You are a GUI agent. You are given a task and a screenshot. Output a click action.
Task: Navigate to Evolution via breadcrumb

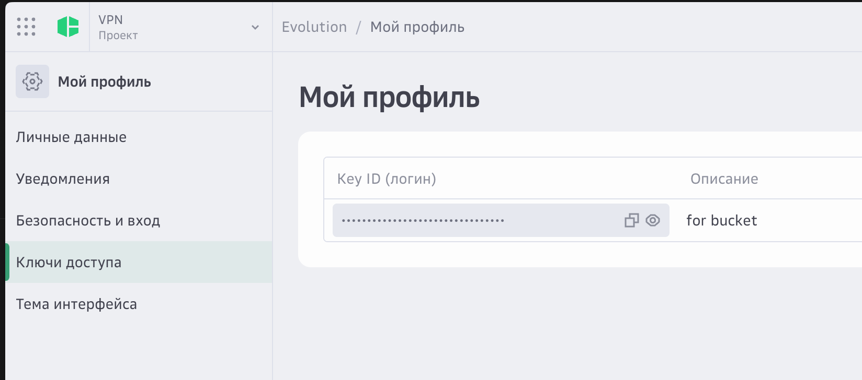[x=314, y=27]
